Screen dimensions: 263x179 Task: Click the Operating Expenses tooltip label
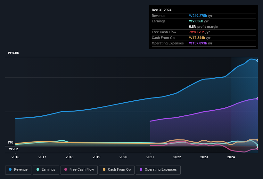point(168,43)
